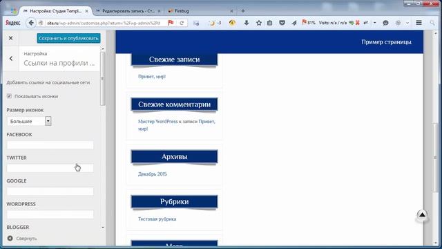Click the search magnifier icon in toolbar
The image size is (442, 249).
click(x=432, y=23)
